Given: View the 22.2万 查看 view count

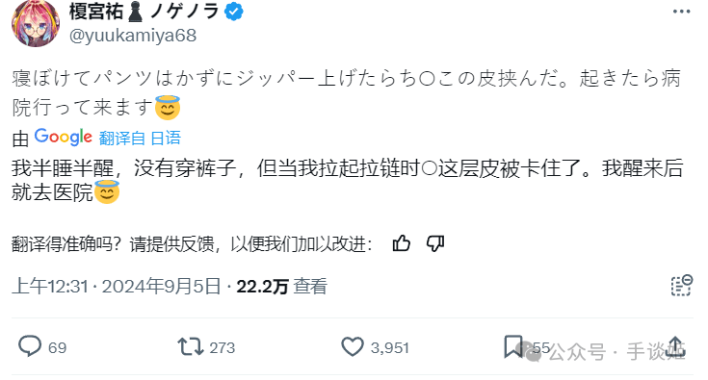Looking at the screenshot, I should click(281, 287).
